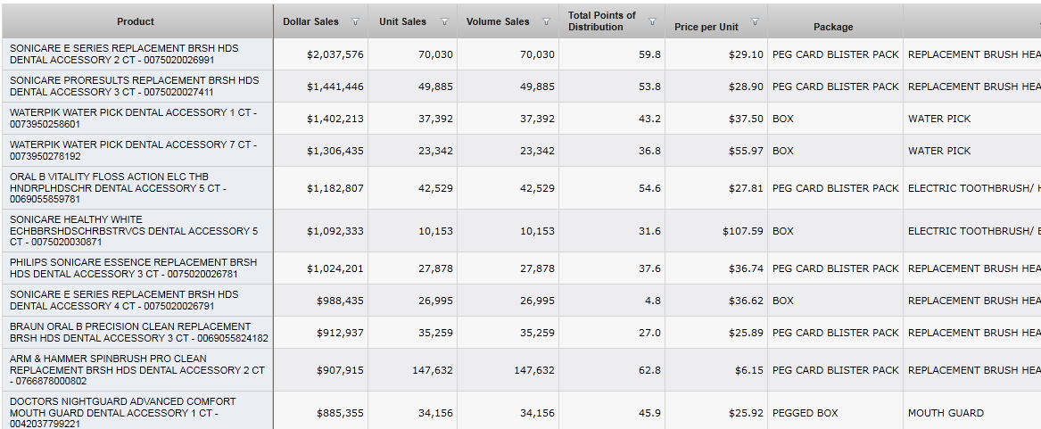Select Sonicare Healthy White product row
Viewport: 1041px width, 429px height.
pyautogui.click(x=134, y=231)
